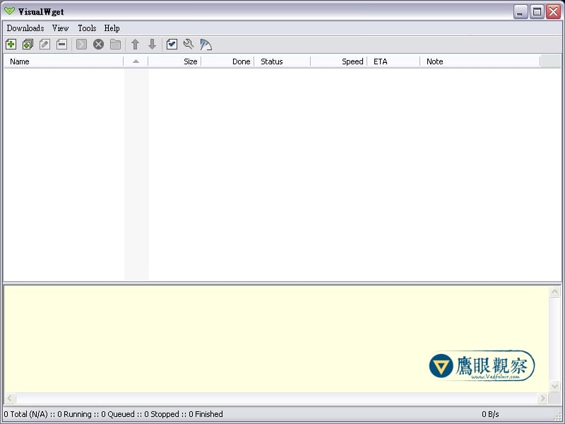Click the Move up arrow icon
Image resolution: width=565 pixels, height=424 pixels.
coord(135,45)
